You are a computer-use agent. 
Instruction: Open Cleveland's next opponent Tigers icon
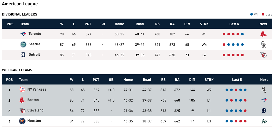264,110
